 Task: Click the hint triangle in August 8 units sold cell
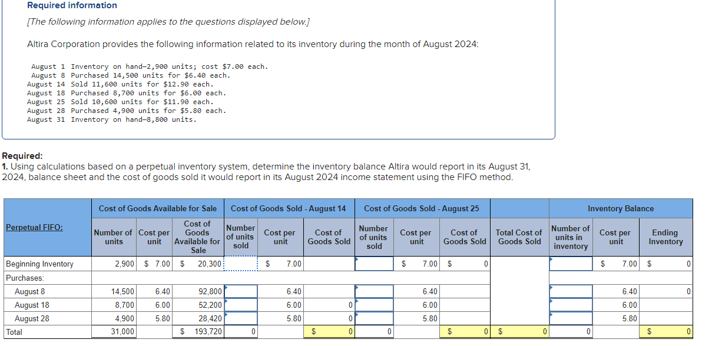tap(227, 286)
